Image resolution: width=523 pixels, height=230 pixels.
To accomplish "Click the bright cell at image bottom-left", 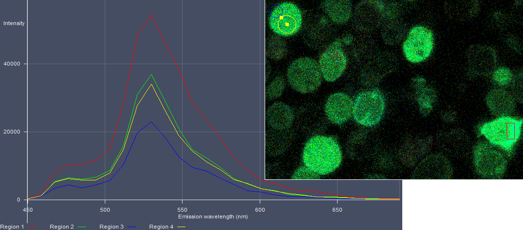I will point(322,155).
